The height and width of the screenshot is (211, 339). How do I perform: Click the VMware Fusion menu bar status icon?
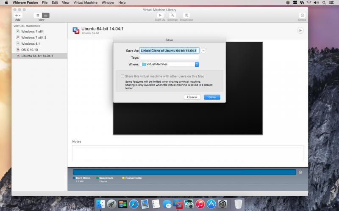tap(302, 3)
